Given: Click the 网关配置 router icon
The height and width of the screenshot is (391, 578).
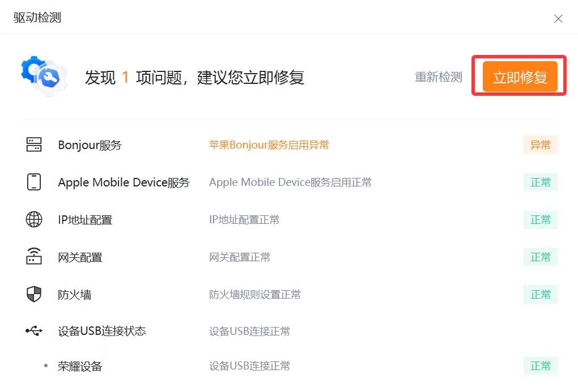Looking at the screenshot, I should [x=34, y=257].
